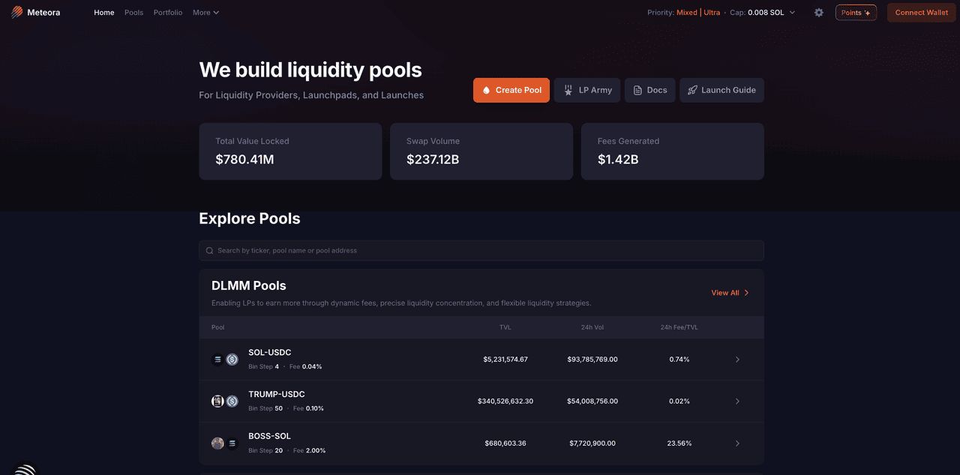Image resolution: width=960 pixels, height=475 pixels.
Task: Switch to the Portfolio nav tab
Action: coord(168,13)
